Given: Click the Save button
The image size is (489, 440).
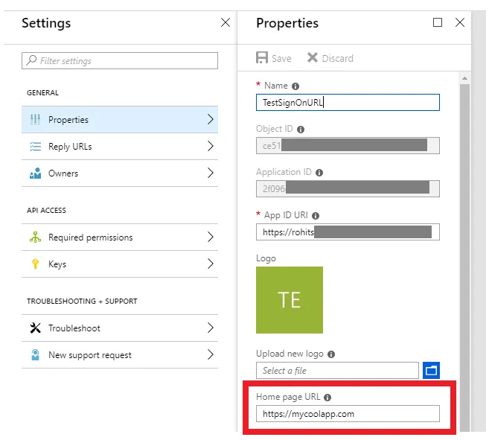Looking at the screenshot, I should coord(274,58).
